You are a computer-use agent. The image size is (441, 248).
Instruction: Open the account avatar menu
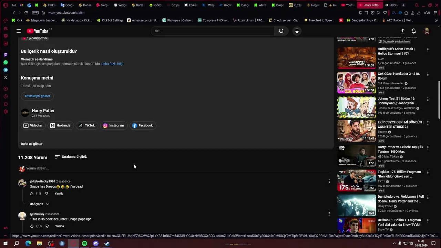(427, 31)
